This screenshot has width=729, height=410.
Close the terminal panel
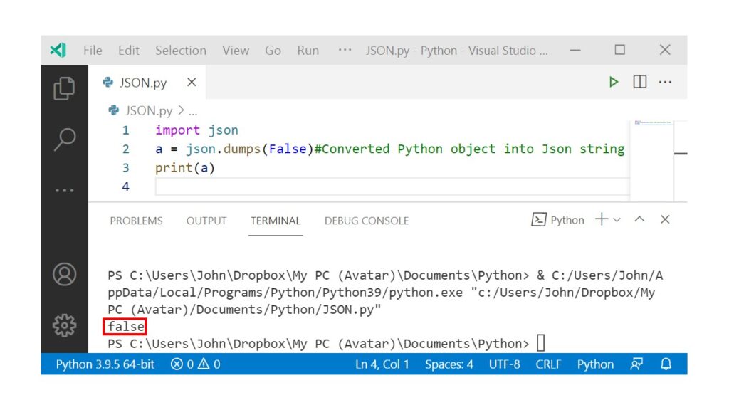click(x=665, y=219)
